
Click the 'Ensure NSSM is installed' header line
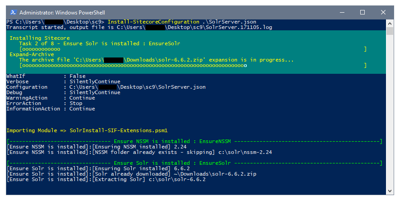click(x=194, y=141)
